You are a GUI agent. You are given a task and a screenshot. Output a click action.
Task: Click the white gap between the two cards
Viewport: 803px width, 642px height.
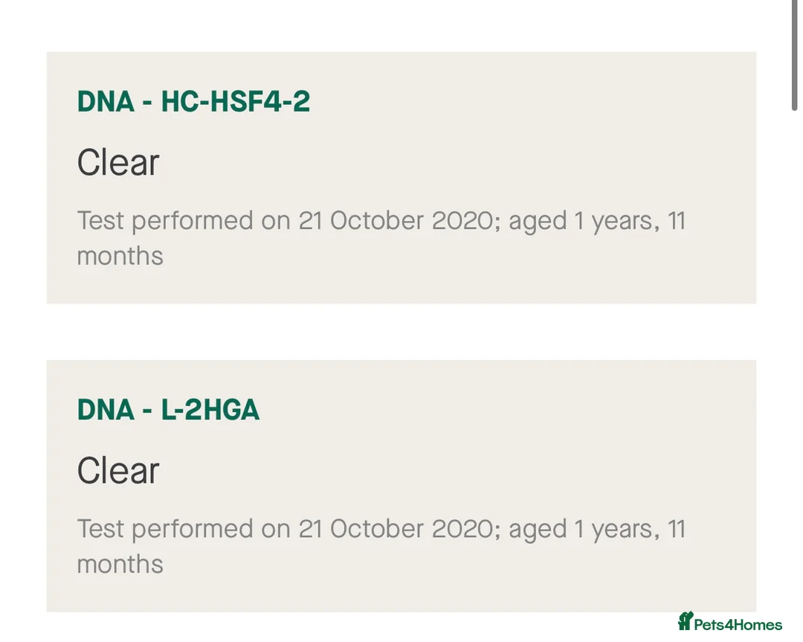point(401,332)
